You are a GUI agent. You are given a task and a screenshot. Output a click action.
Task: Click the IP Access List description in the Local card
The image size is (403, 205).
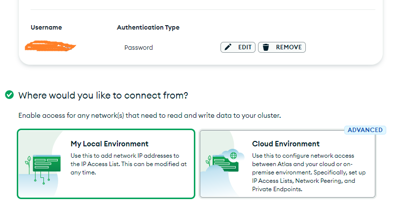(x=128, y=164)
